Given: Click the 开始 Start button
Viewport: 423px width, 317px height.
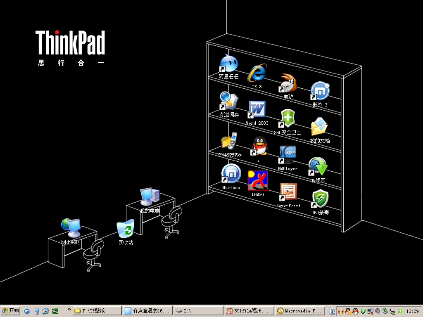Looking at the screenshot, I should [x=10, y=311].
